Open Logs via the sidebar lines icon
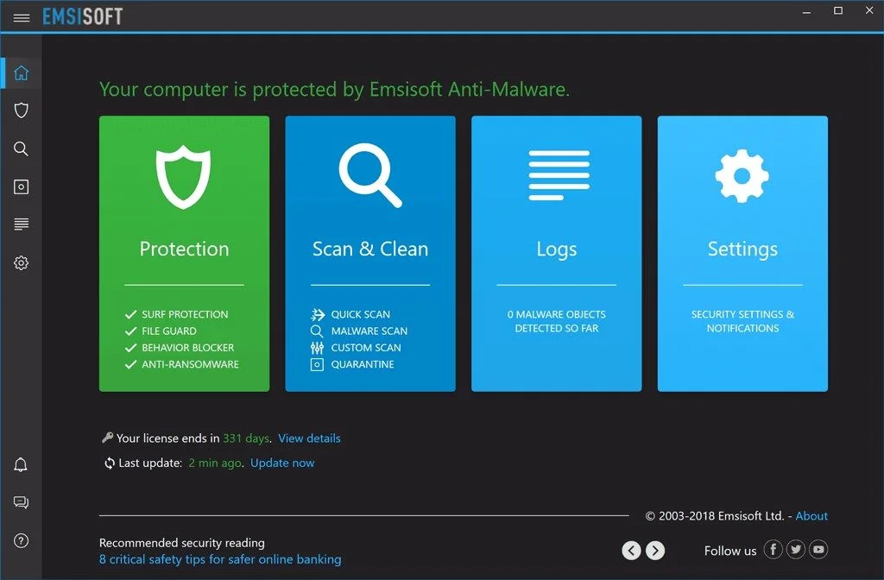Screen dimensions: 884x580 [22, 224]
